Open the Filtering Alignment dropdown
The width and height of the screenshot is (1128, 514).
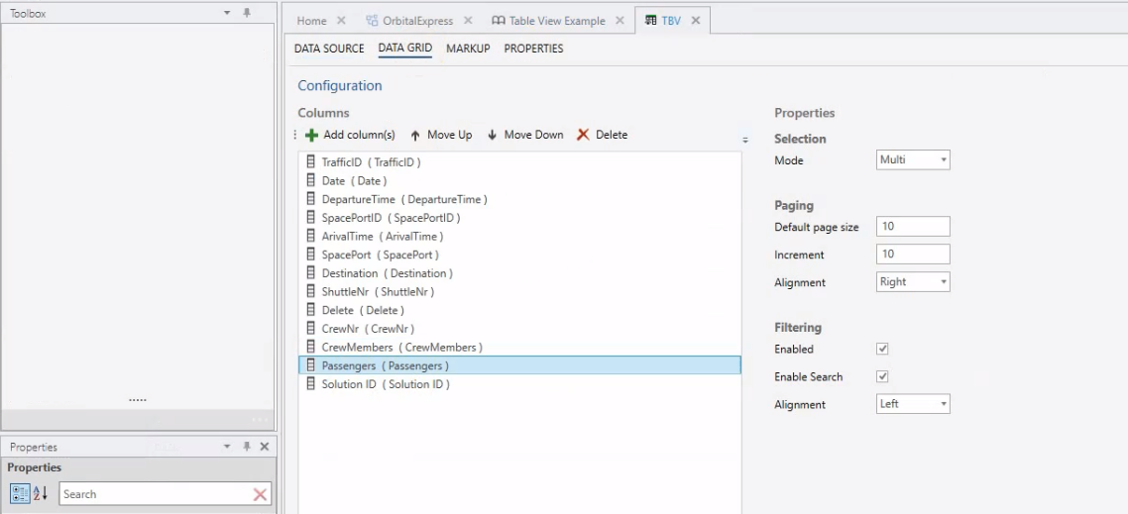pyautogui.click(x=913, y=404)
